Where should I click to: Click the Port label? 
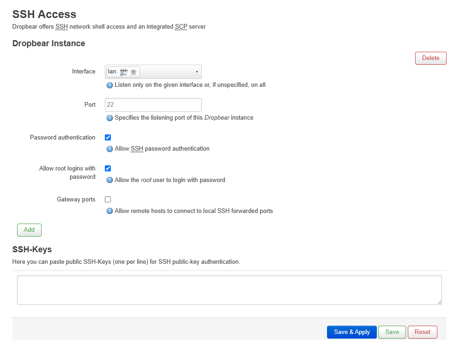click(x=90, y=104)
